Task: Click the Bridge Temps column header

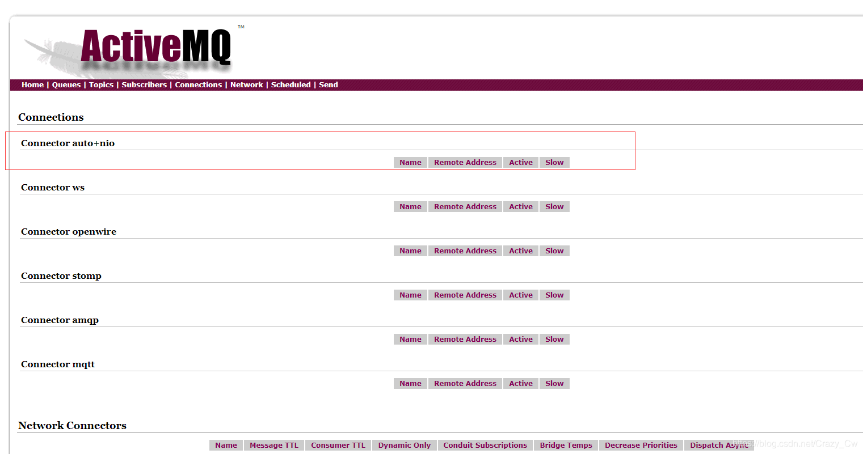Action: (x=566, y=445)
